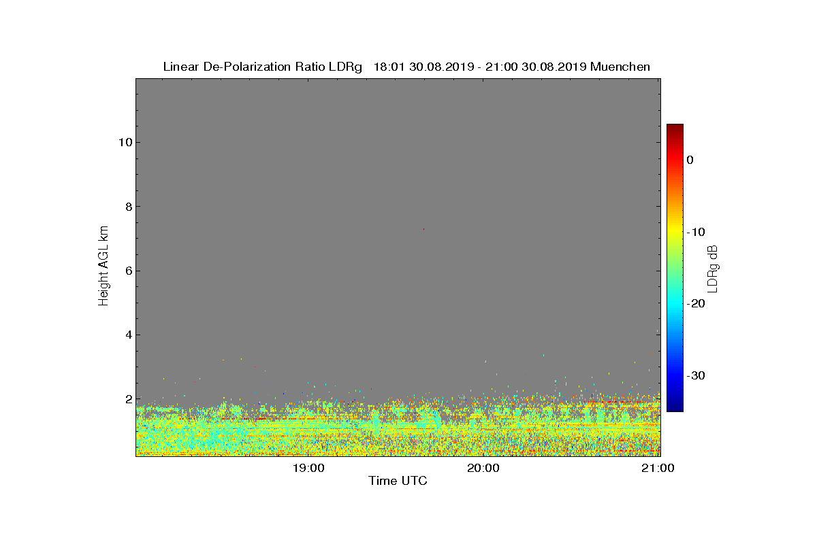The height and width of the screenshot is (544, 817).
Task: Click the dark red top of the colorbar
Action: click(x=675, y=128)
